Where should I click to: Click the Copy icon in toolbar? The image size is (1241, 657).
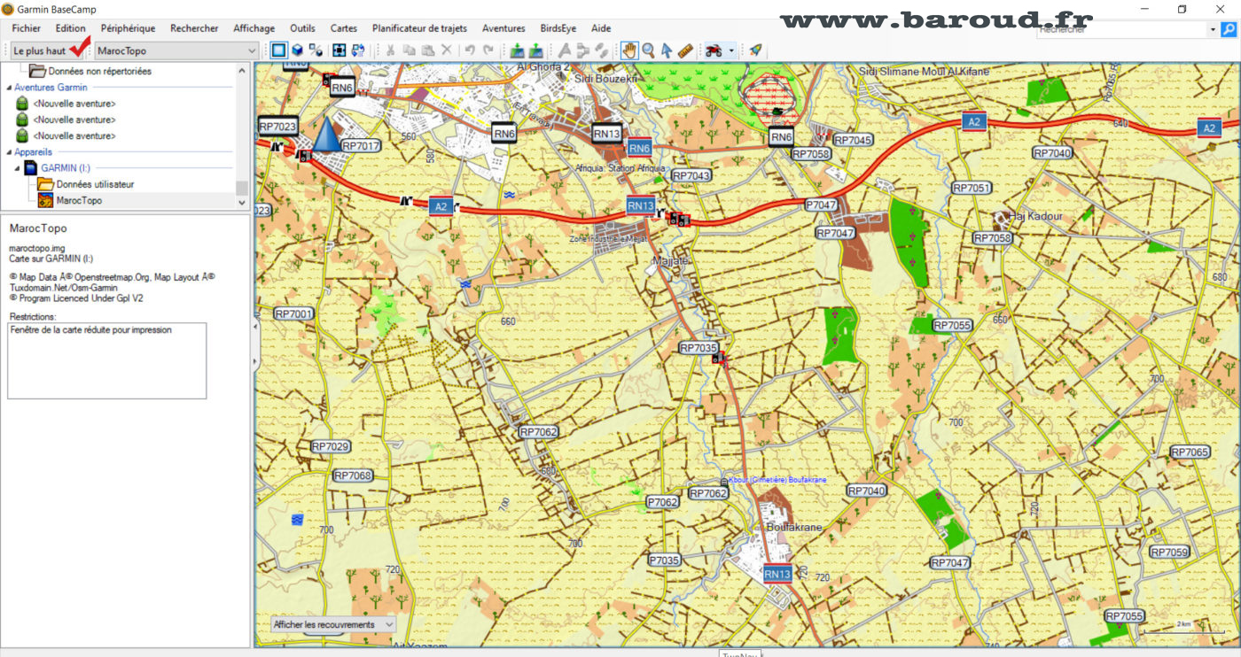click(409, 50)
